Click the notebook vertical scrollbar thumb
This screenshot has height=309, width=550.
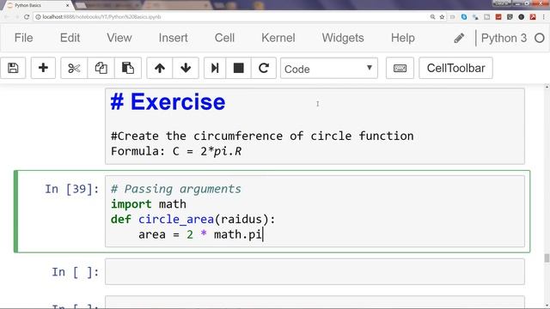click(547, 257)
